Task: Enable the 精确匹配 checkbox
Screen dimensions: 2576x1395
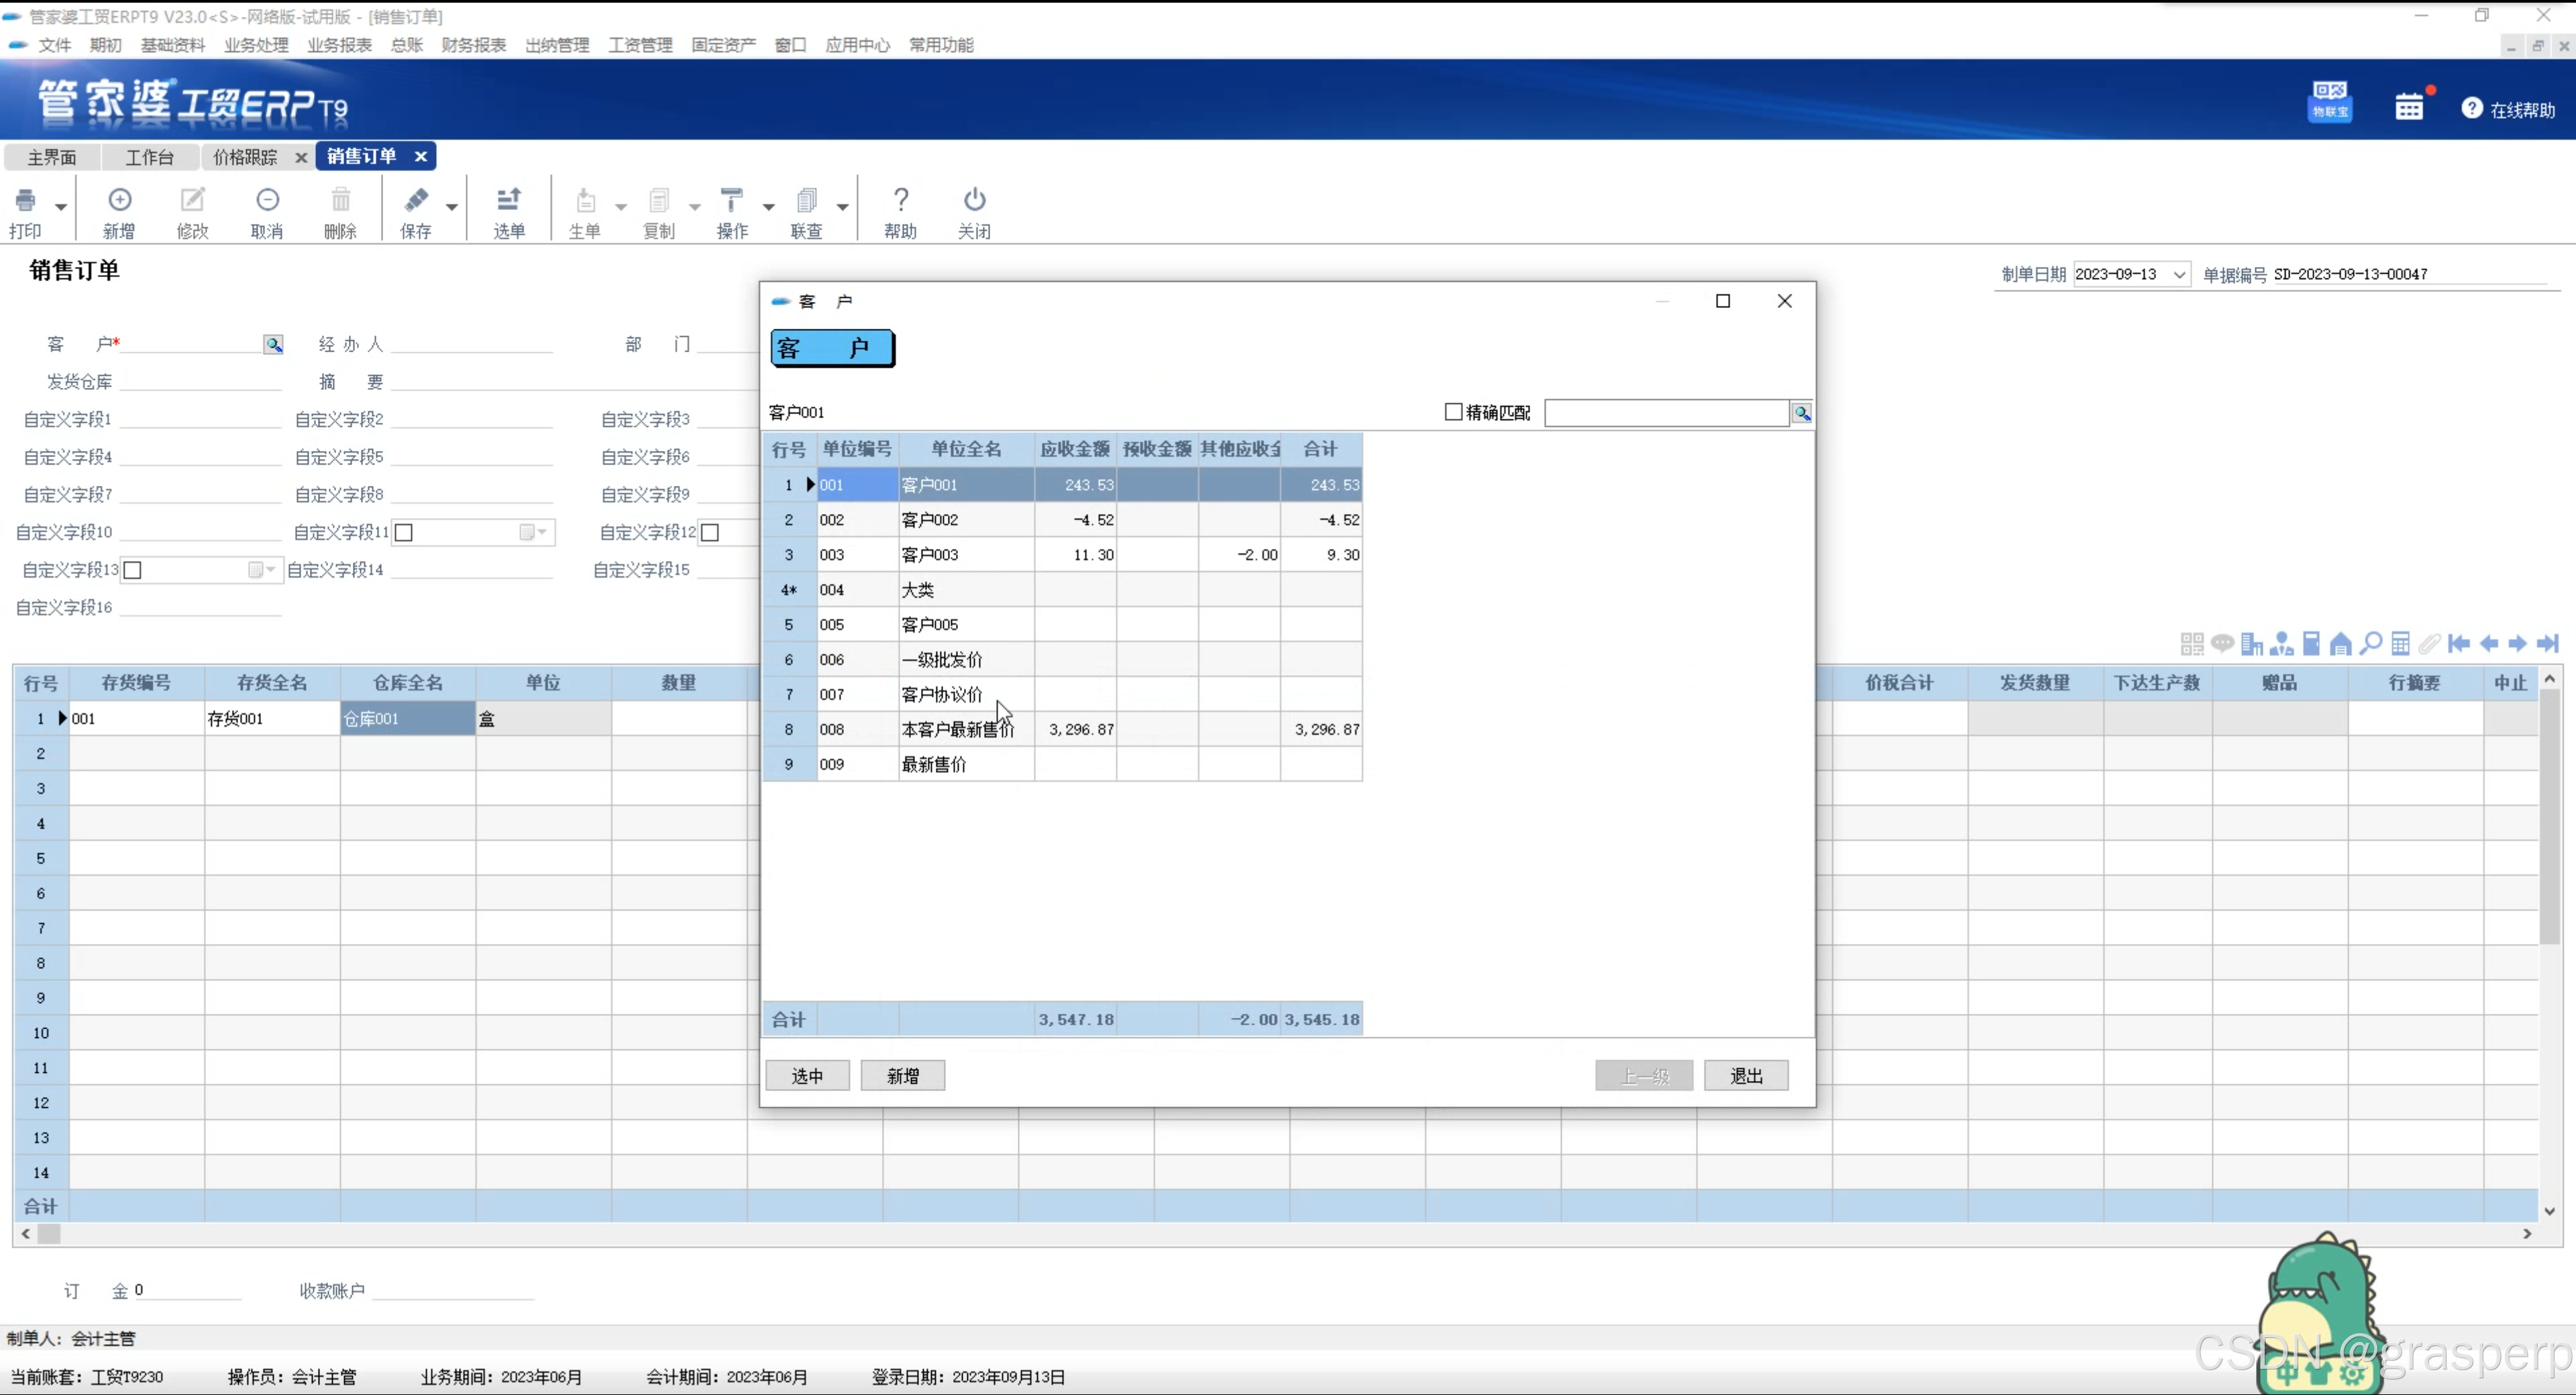Action: point(1454,412)
